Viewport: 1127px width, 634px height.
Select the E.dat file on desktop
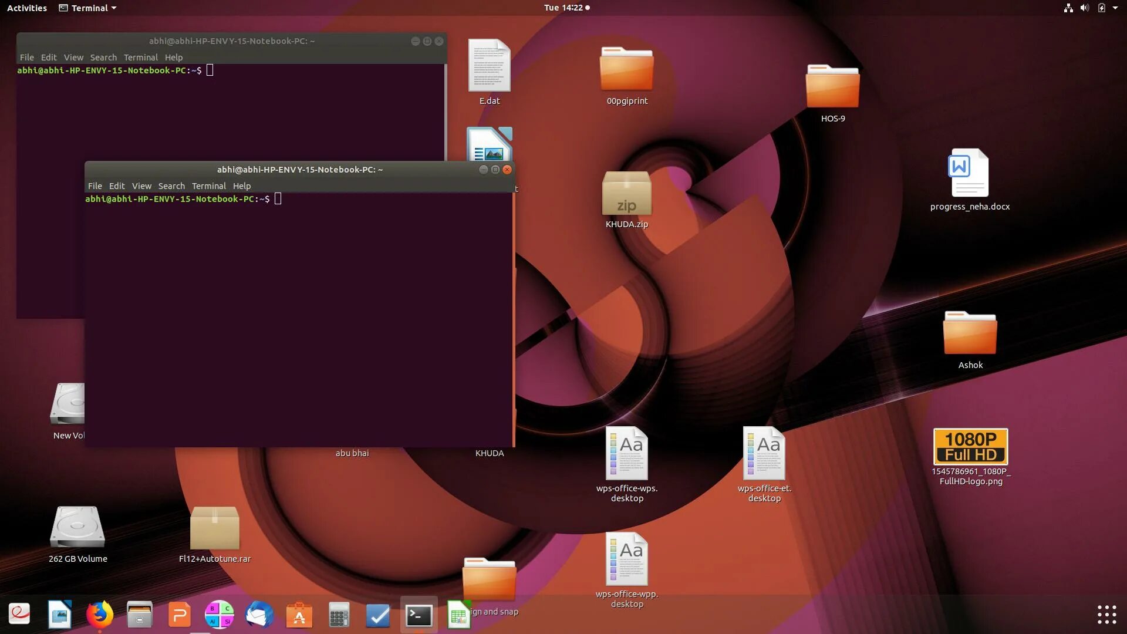point(489,72)
